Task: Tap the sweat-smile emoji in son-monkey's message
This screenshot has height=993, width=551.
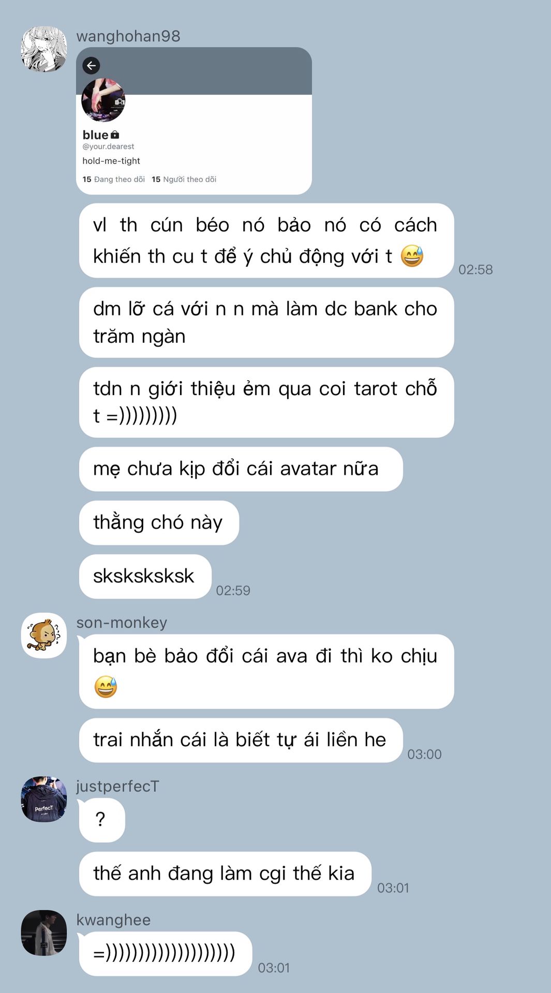Action: (x=106, y=687)
